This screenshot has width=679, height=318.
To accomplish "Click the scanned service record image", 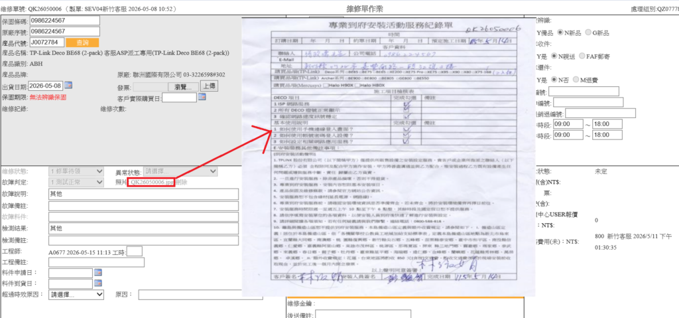I will 387,157.
